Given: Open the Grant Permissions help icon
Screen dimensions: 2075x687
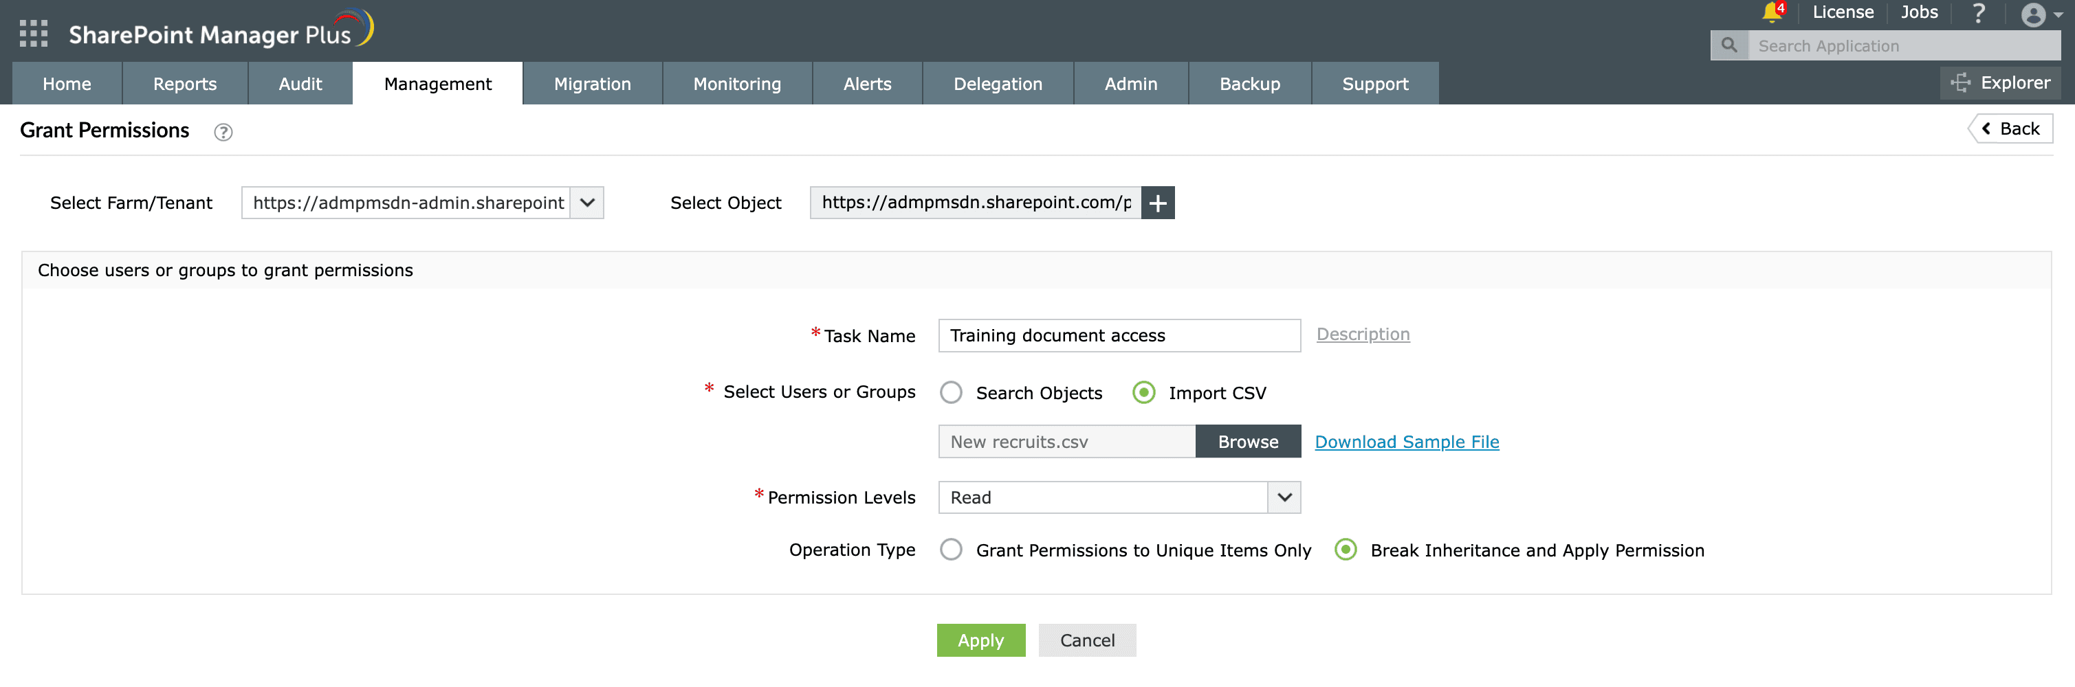Looking at the screenshot, I should pos(222,132).
